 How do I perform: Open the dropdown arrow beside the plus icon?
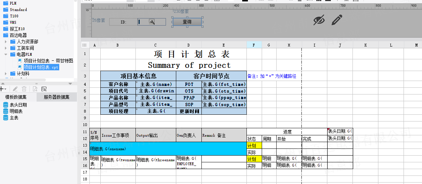tap(5, 89)
